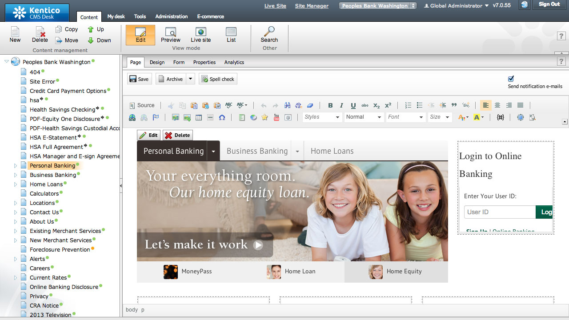
Task: Apply italic formatting
Action: pos(341,105)
